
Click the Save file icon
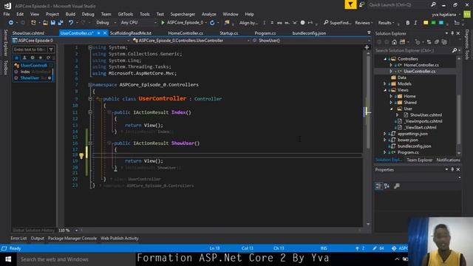[x=53, y=23]
